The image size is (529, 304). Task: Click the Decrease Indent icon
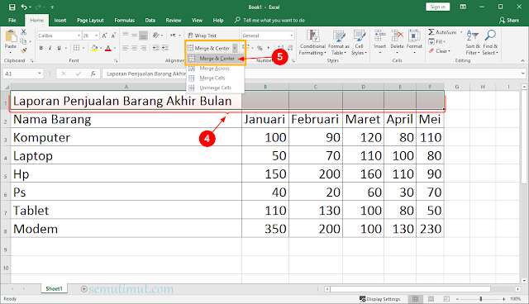(x=156, y=48)
